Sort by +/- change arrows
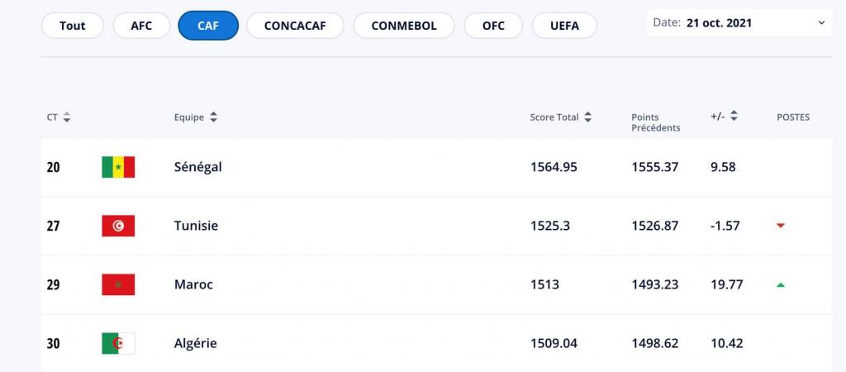The width and height of the screenshot is (846, 372). click(x=734, y=117)
